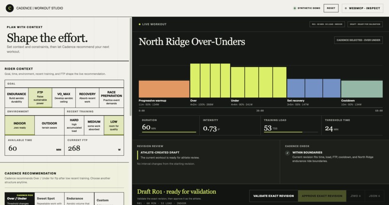Click the Rider Context heading
Viewport: 389px width, 205px height.
19,68
